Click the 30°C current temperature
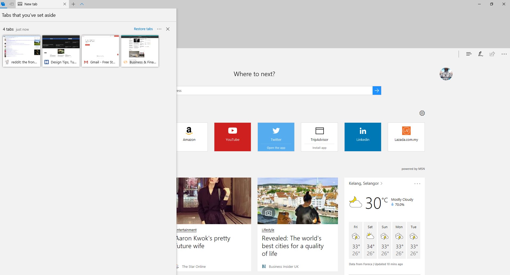This screenshot has width=510, height=275. [x=376, y=203]
